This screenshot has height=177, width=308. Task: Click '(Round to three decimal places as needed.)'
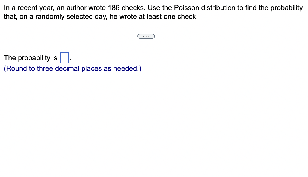pos(73,68)
